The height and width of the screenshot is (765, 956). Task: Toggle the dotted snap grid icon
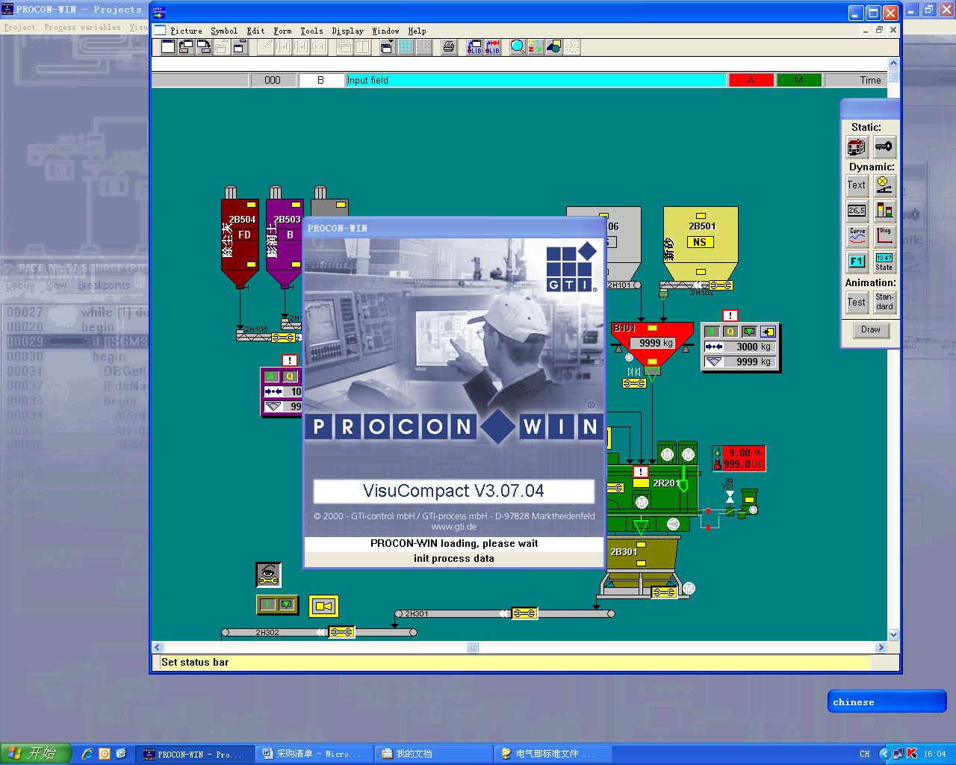point(423,47)
